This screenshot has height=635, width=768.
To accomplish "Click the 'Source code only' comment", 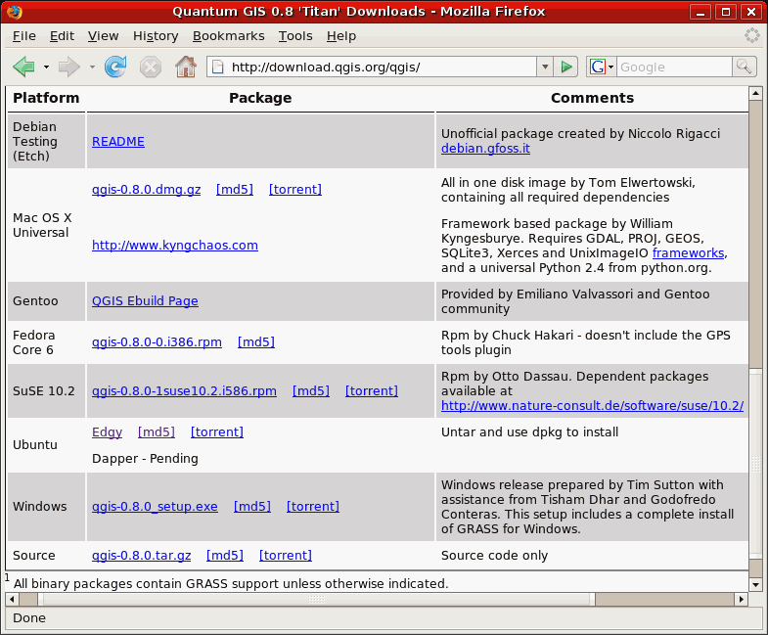I will pos(494,556).
